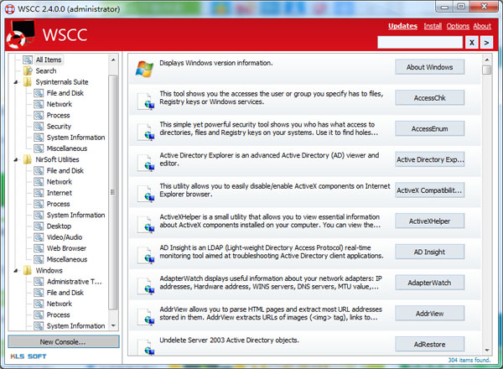Click the AccessChk tool icon

point(145,101)
